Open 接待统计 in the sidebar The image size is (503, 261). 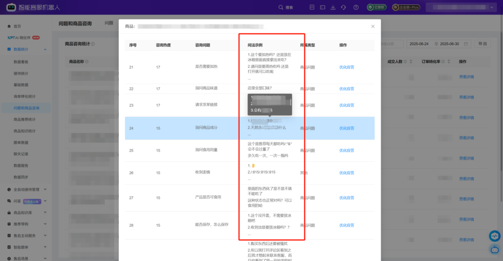(x=21, y=73)
